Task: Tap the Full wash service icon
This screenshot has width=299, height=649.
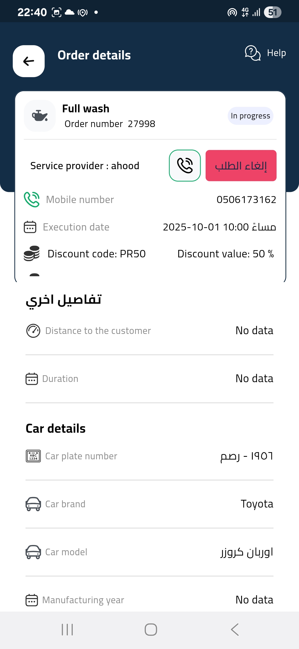Action: 40,116
